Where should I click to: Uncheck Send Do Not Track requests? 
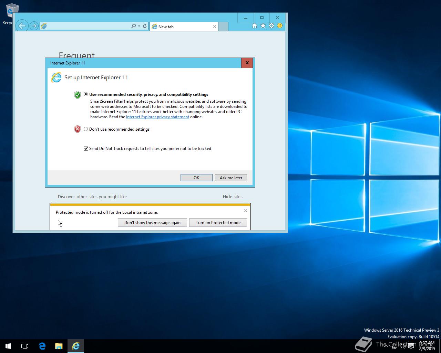click(86, 148)
